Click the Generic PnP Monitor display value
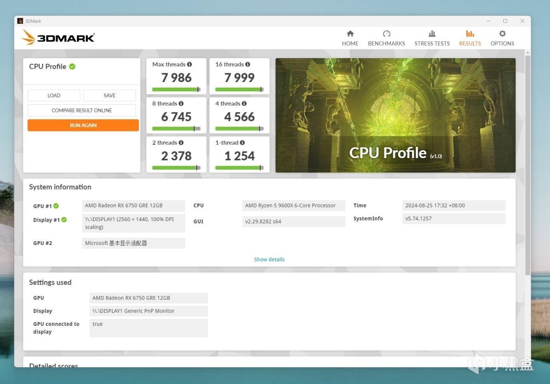The image size is (550, 384). pyautogui.click(x=149, y=311)
